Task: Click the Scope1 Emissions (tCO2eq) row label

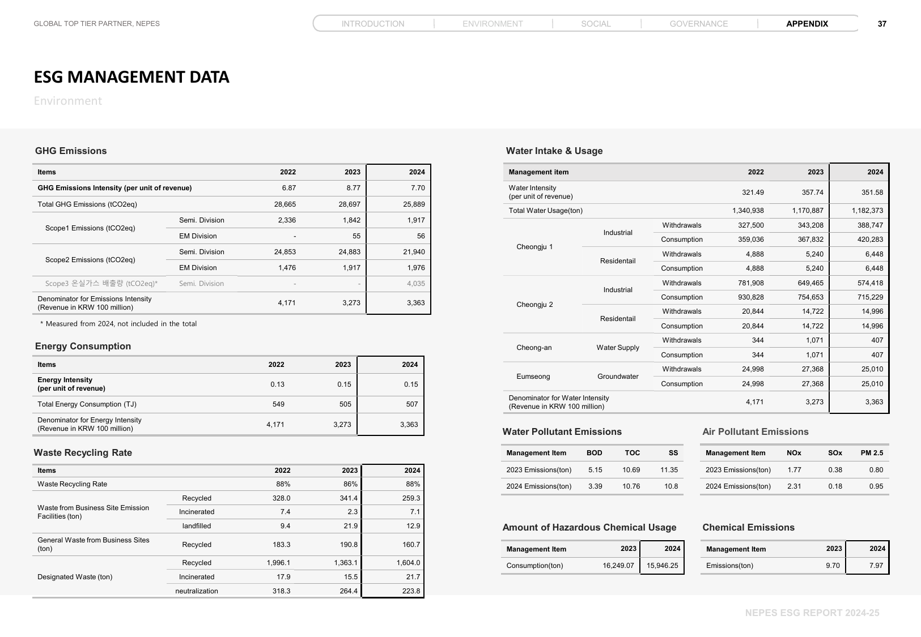Action: [90, 228]
